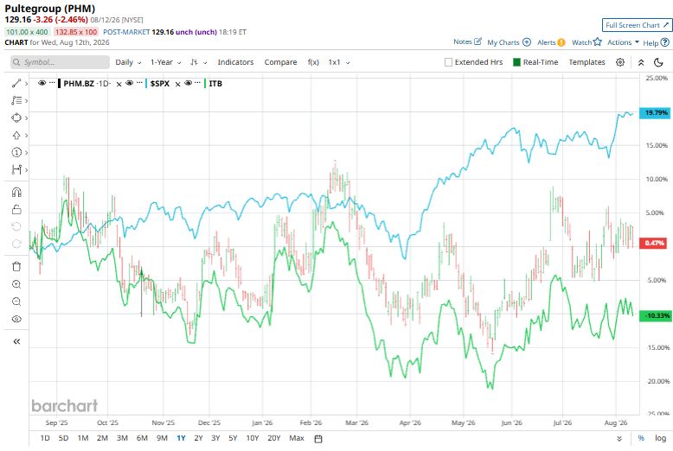This screenshot has height=451, width=673.
Task: Open Help question mark
Action: click(x=665, y=42)
